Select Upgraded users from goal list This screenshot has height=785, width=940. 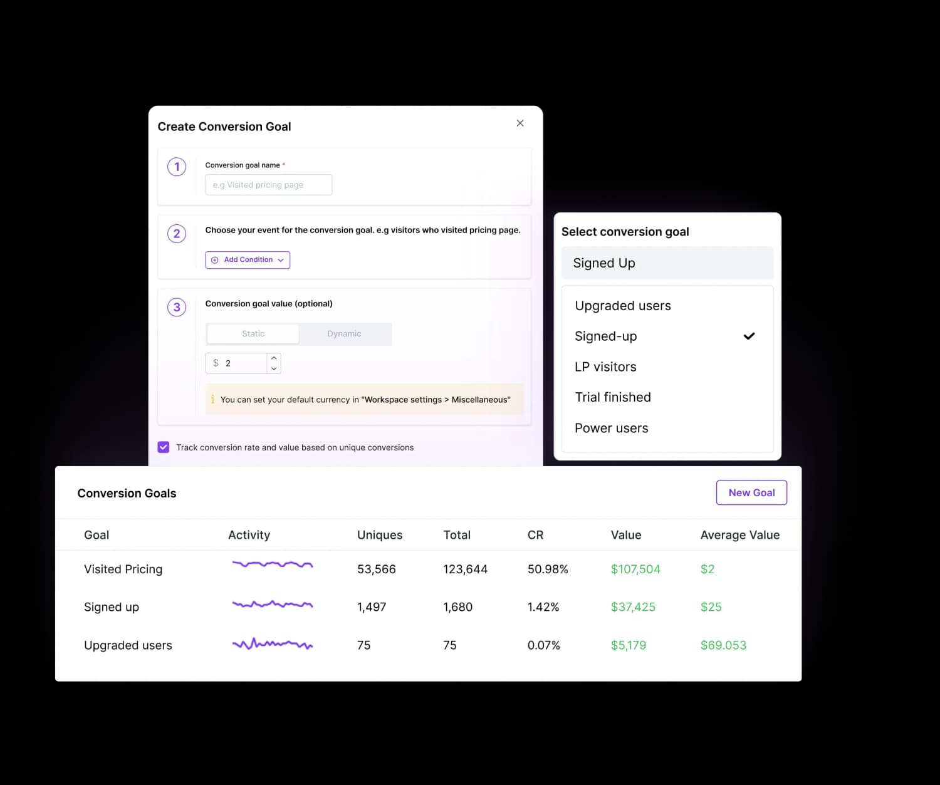[622, 306]
